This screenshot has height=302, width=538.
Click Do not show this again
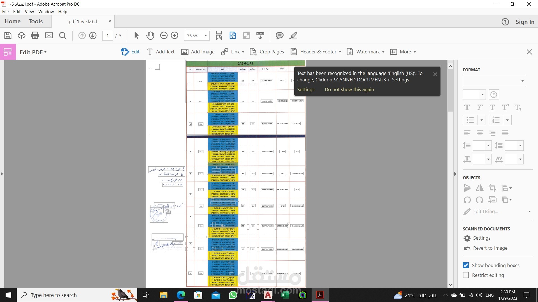pos(349,89)
